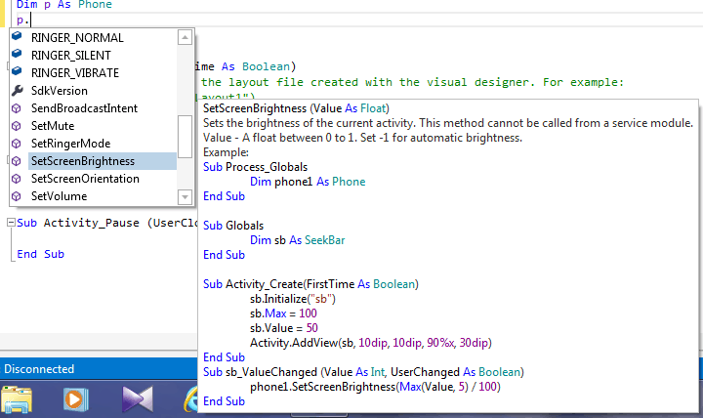Click the method cube icon beside SetMute
The image size is (703, 418).
point(17,126)
